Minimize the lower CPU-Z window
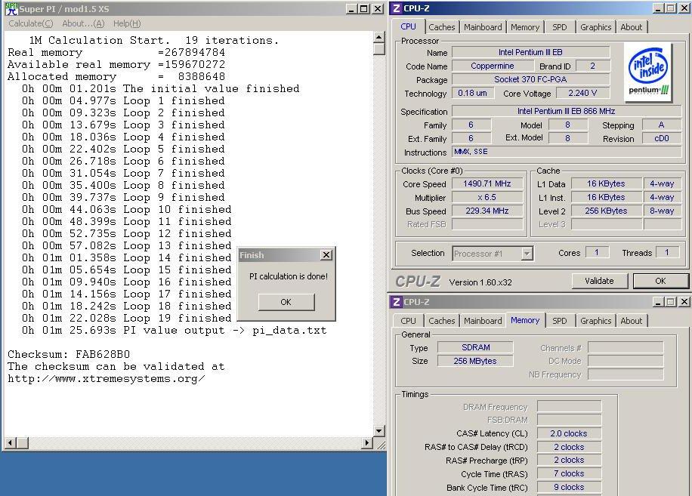Screen dimensions: 692x496 point(658,302)
